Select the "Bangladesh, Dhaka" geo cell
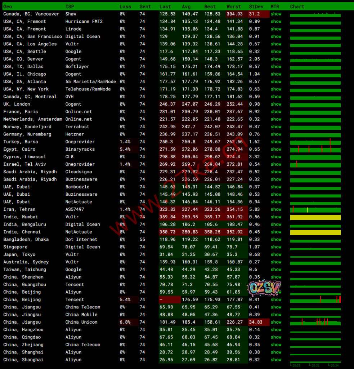 click(x=26, y=240)
